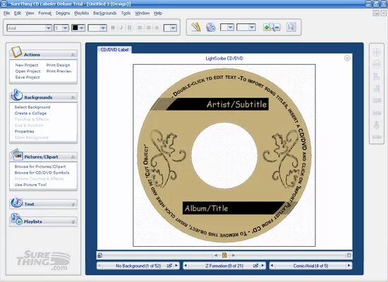Click the Actions panel notebook icon
This screenshot has height=282, width=388.
(17, 51)
